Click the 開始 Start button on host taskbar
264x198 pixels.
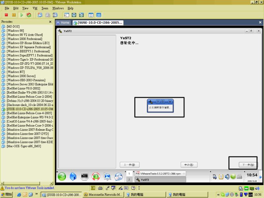6,194
